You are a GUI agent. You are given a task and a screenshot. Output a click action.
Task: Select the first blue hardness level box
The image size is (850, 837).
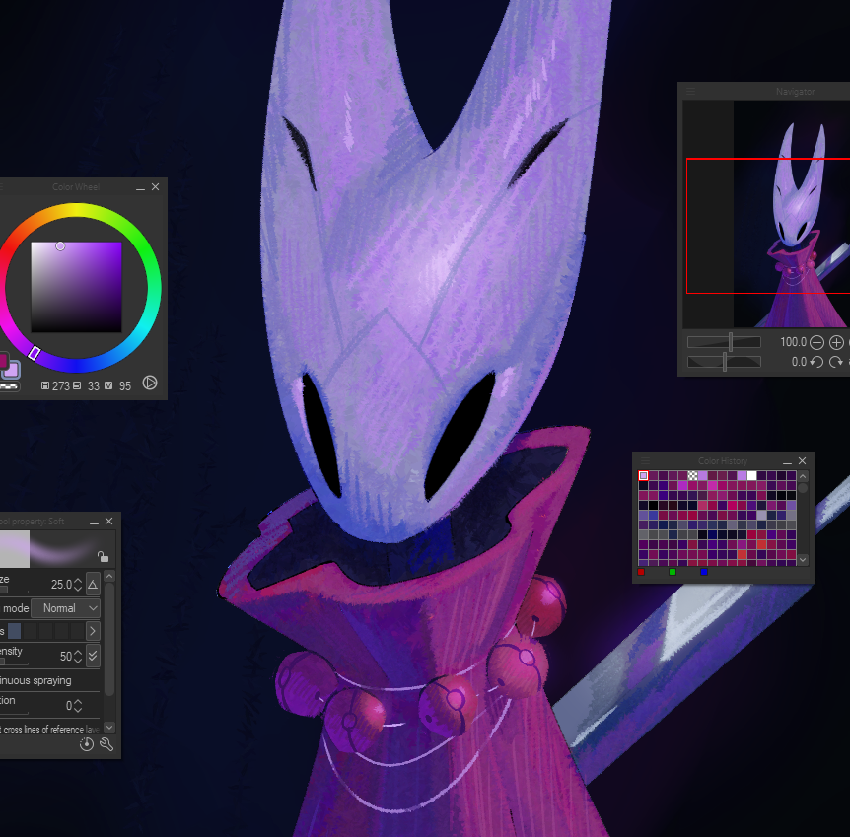(x=15, y=630)
